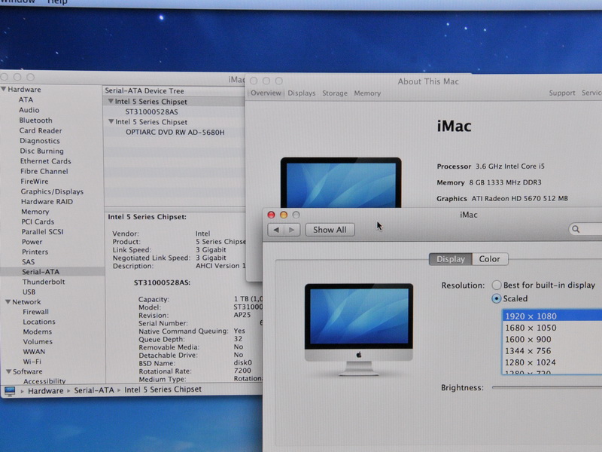Viewport: 602px width, 452px height.
Task: Collapse the second Intel 5 Series Chipset entry
Action: (110, 122)
